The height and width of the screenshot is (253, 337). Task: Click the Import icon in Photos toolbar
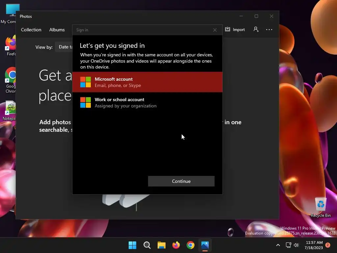click(227, 29)
